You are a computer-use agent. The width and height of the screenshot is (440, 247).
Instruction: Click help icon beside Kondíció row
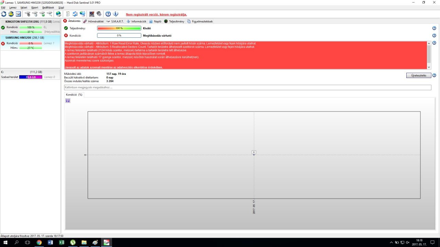tap(434, 35)
